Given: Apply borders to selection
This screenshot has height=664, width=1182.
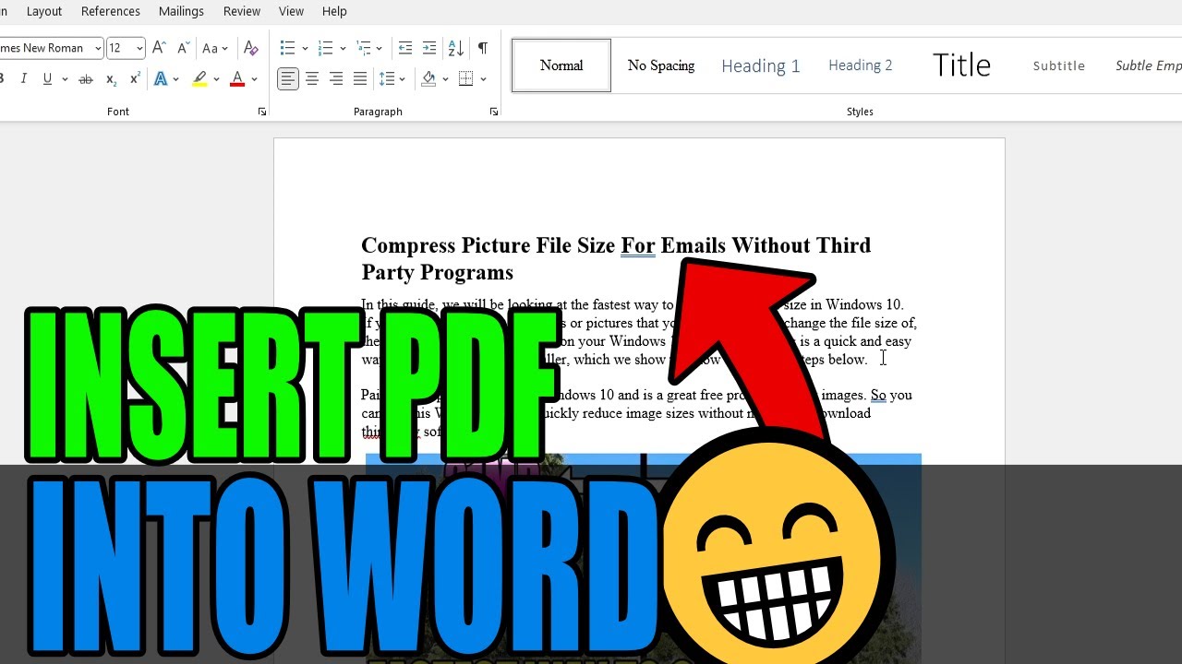Looking at the screenshot, I should [x=466, y=79].
